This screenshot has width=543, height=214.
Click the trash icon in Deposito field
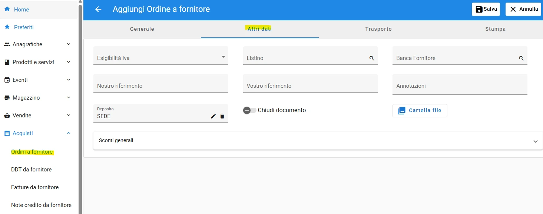pos(222,116)
